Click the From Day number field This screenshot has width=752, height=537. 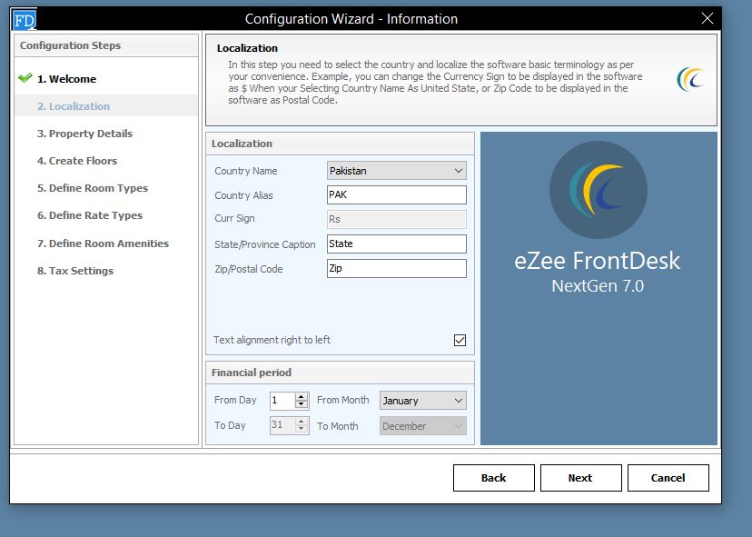[x=283, y=400]
